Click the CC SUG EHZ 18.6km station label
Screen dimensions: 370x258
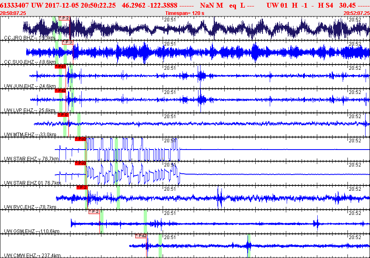[30, 62]
